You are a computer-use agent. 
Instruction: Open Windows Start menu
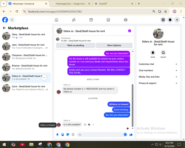[4, 144]
